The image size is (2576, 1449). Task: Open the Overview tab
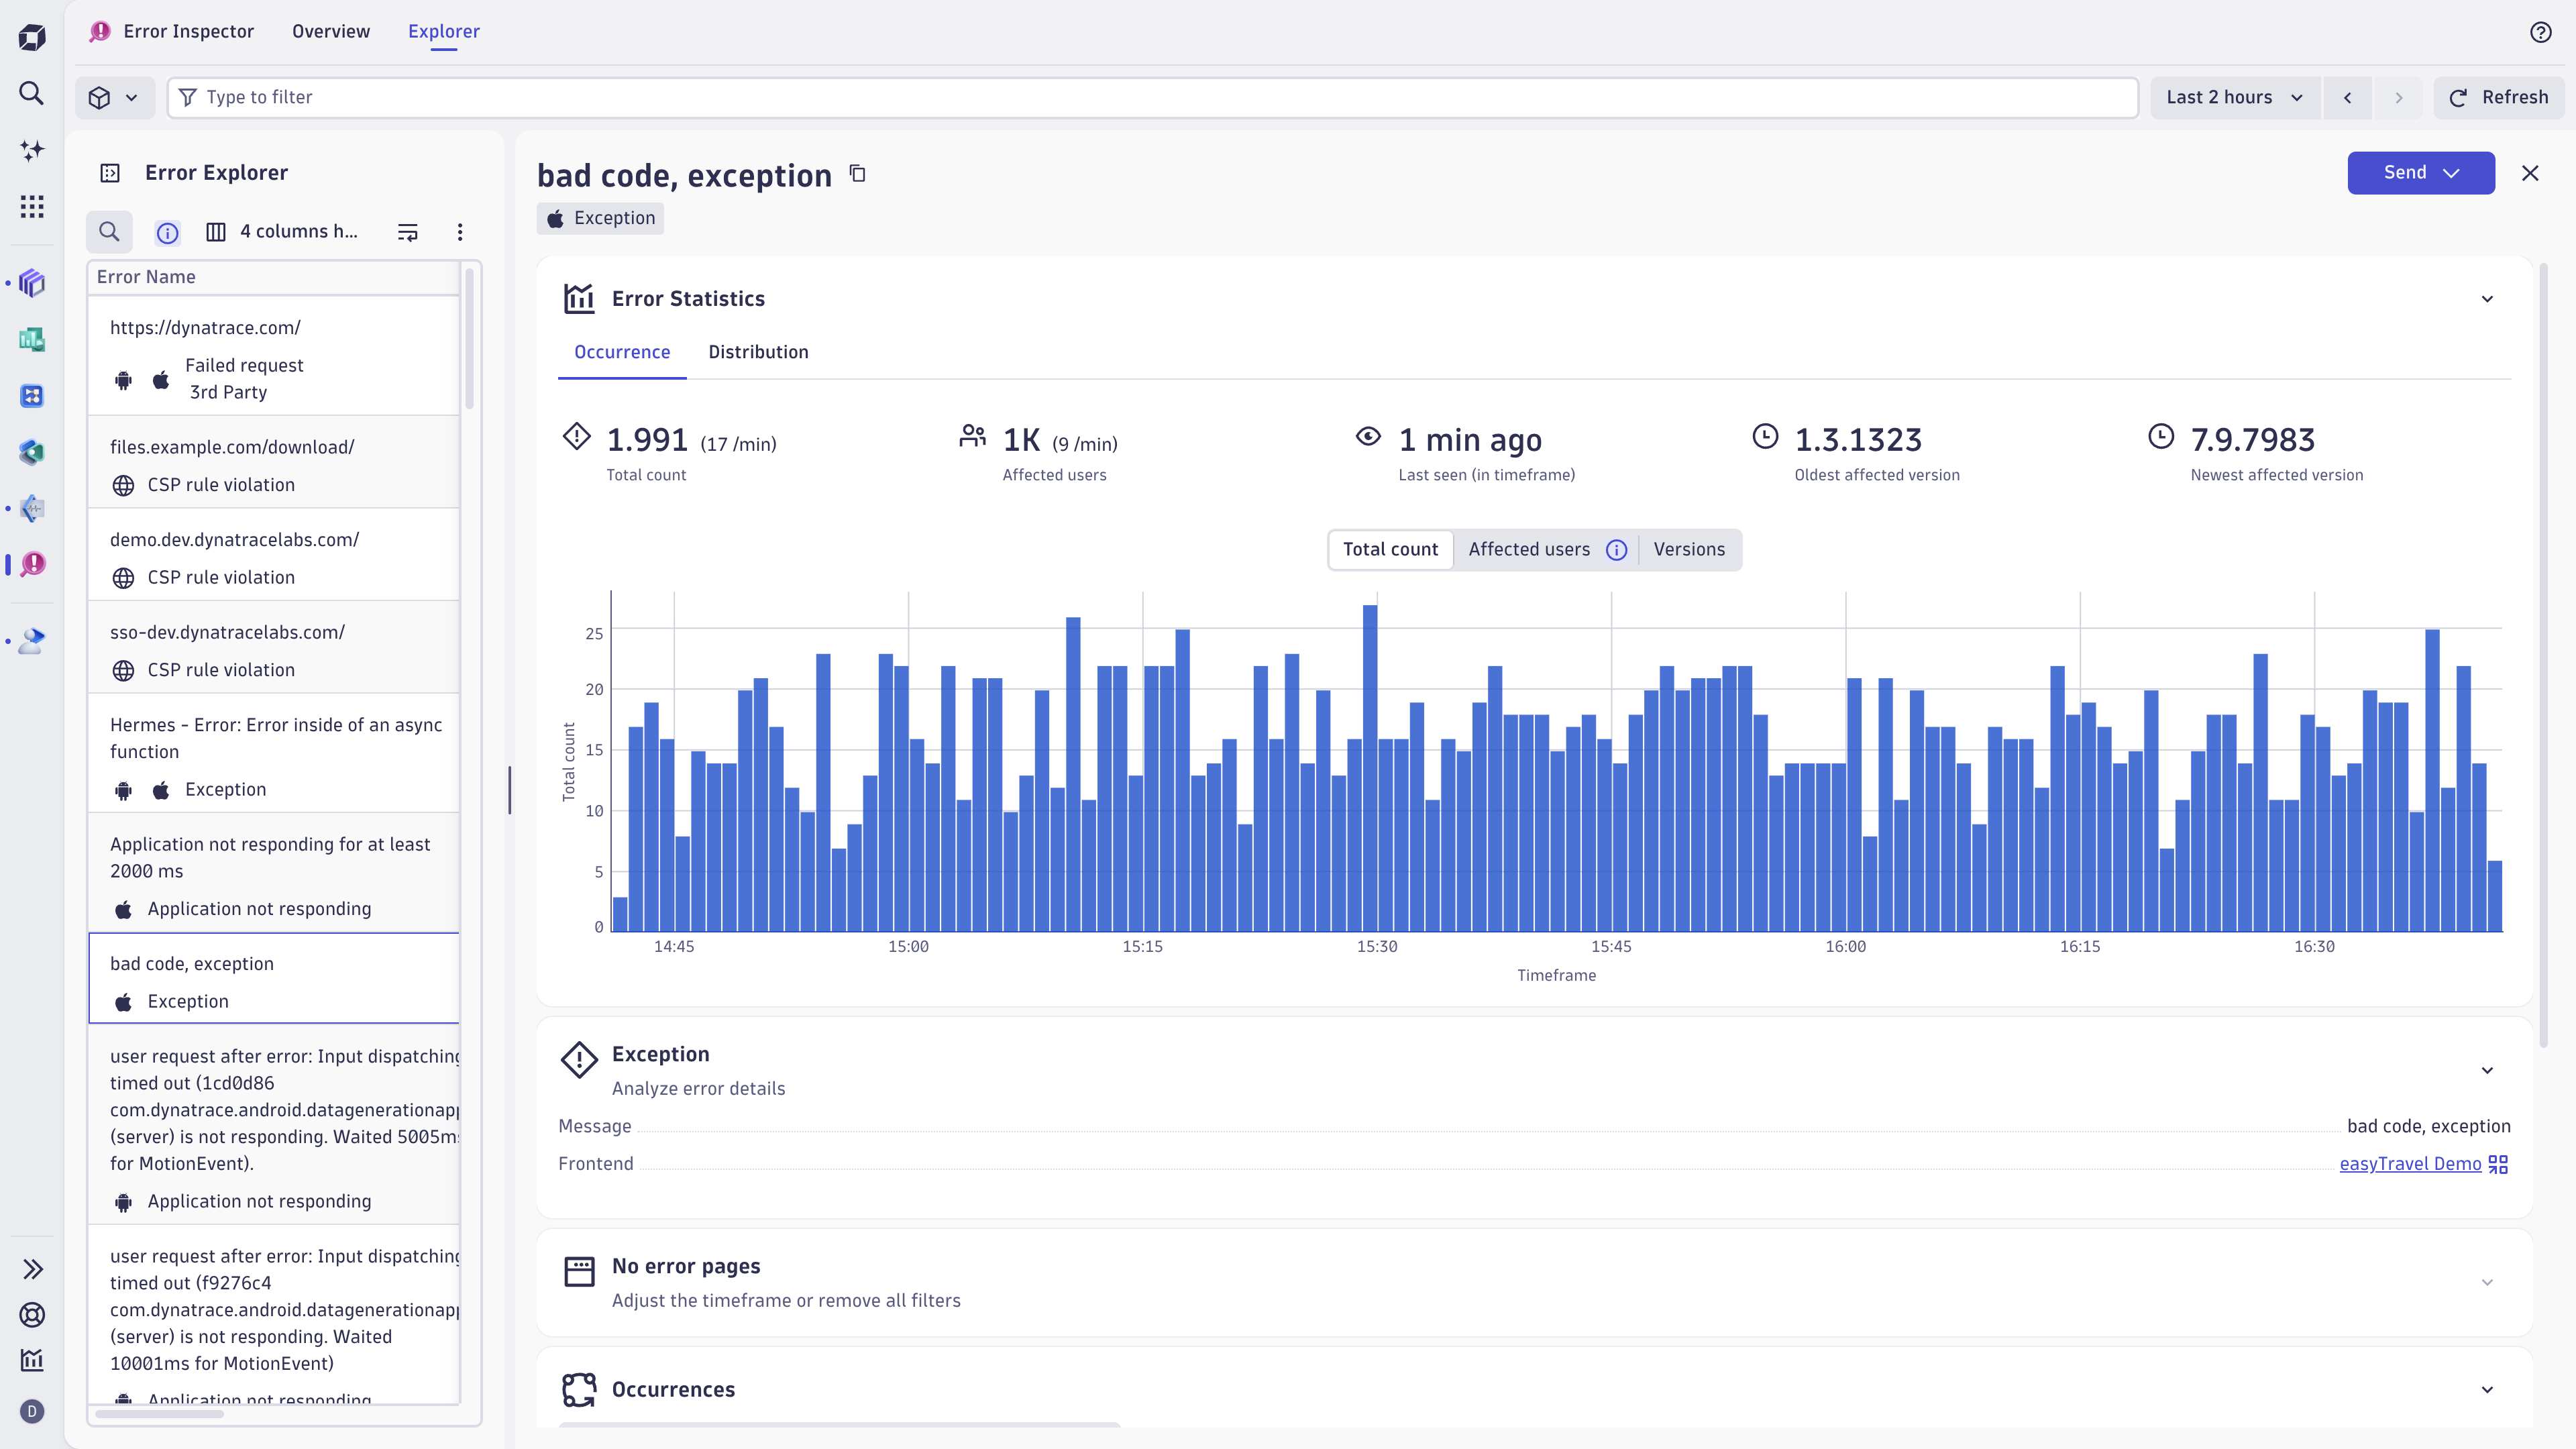pyautogui.click(x=330, y=31)
